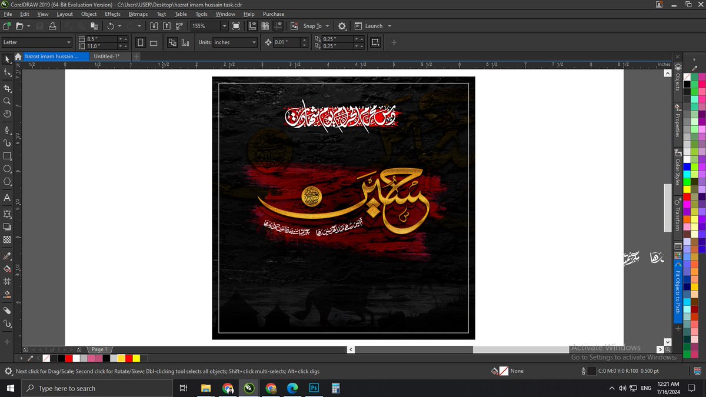The height and width of the screenshot is (397, 706).
Task: Click the New document icon
Action: pos(6,26)
